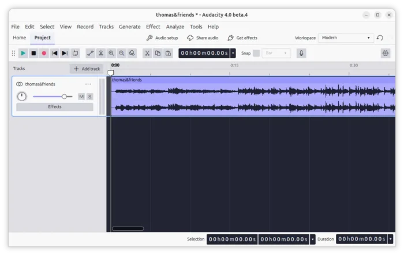Click the Add track button
Screen dimensions: 404x255
tap(87, 69)
